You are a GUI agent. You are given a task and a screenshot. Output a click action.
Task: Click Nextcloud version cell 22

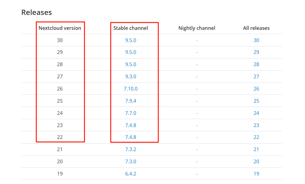coord(60,137)
